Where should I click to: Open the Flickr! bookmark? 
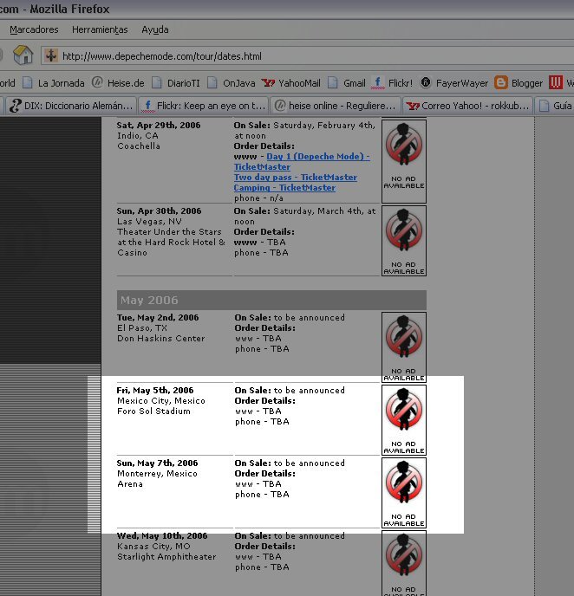[x=392, y=83]
